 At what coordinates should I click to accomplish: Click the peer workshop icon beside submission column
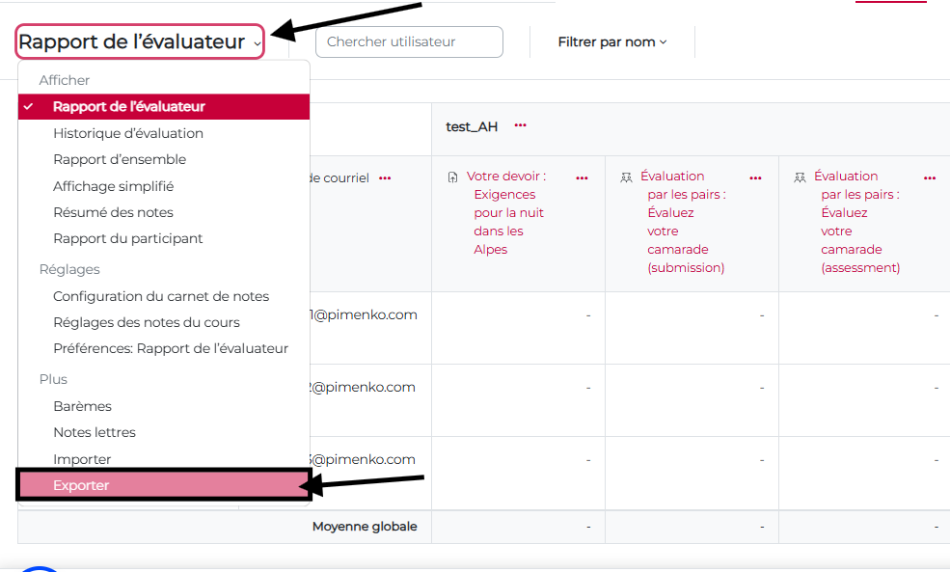626,177
